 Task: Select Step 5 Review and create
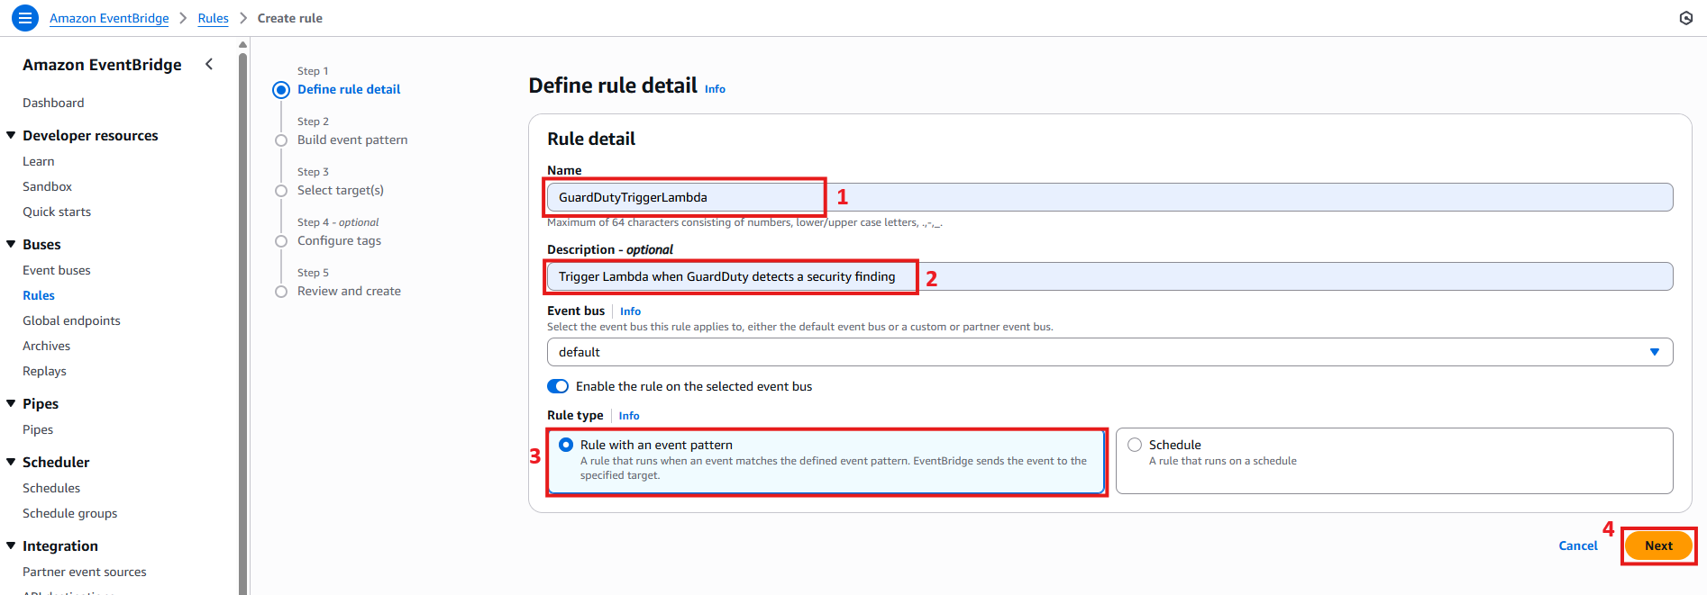[349, 291]
